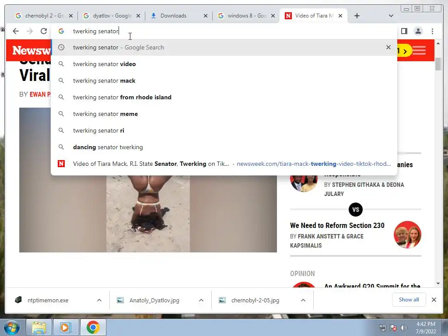Switch to the 'dyatlov - Google' tab

coord(112,16)
